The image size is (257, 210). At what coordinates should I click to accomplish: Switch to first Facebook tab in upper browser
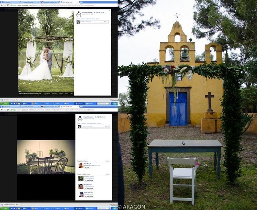(10, 2)
